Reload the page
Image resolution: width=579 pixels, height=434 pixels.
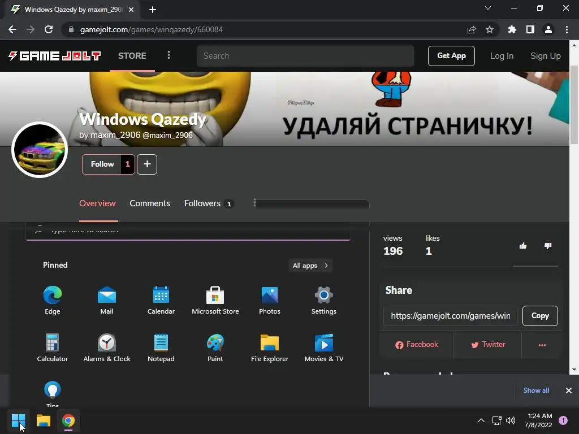49,29
